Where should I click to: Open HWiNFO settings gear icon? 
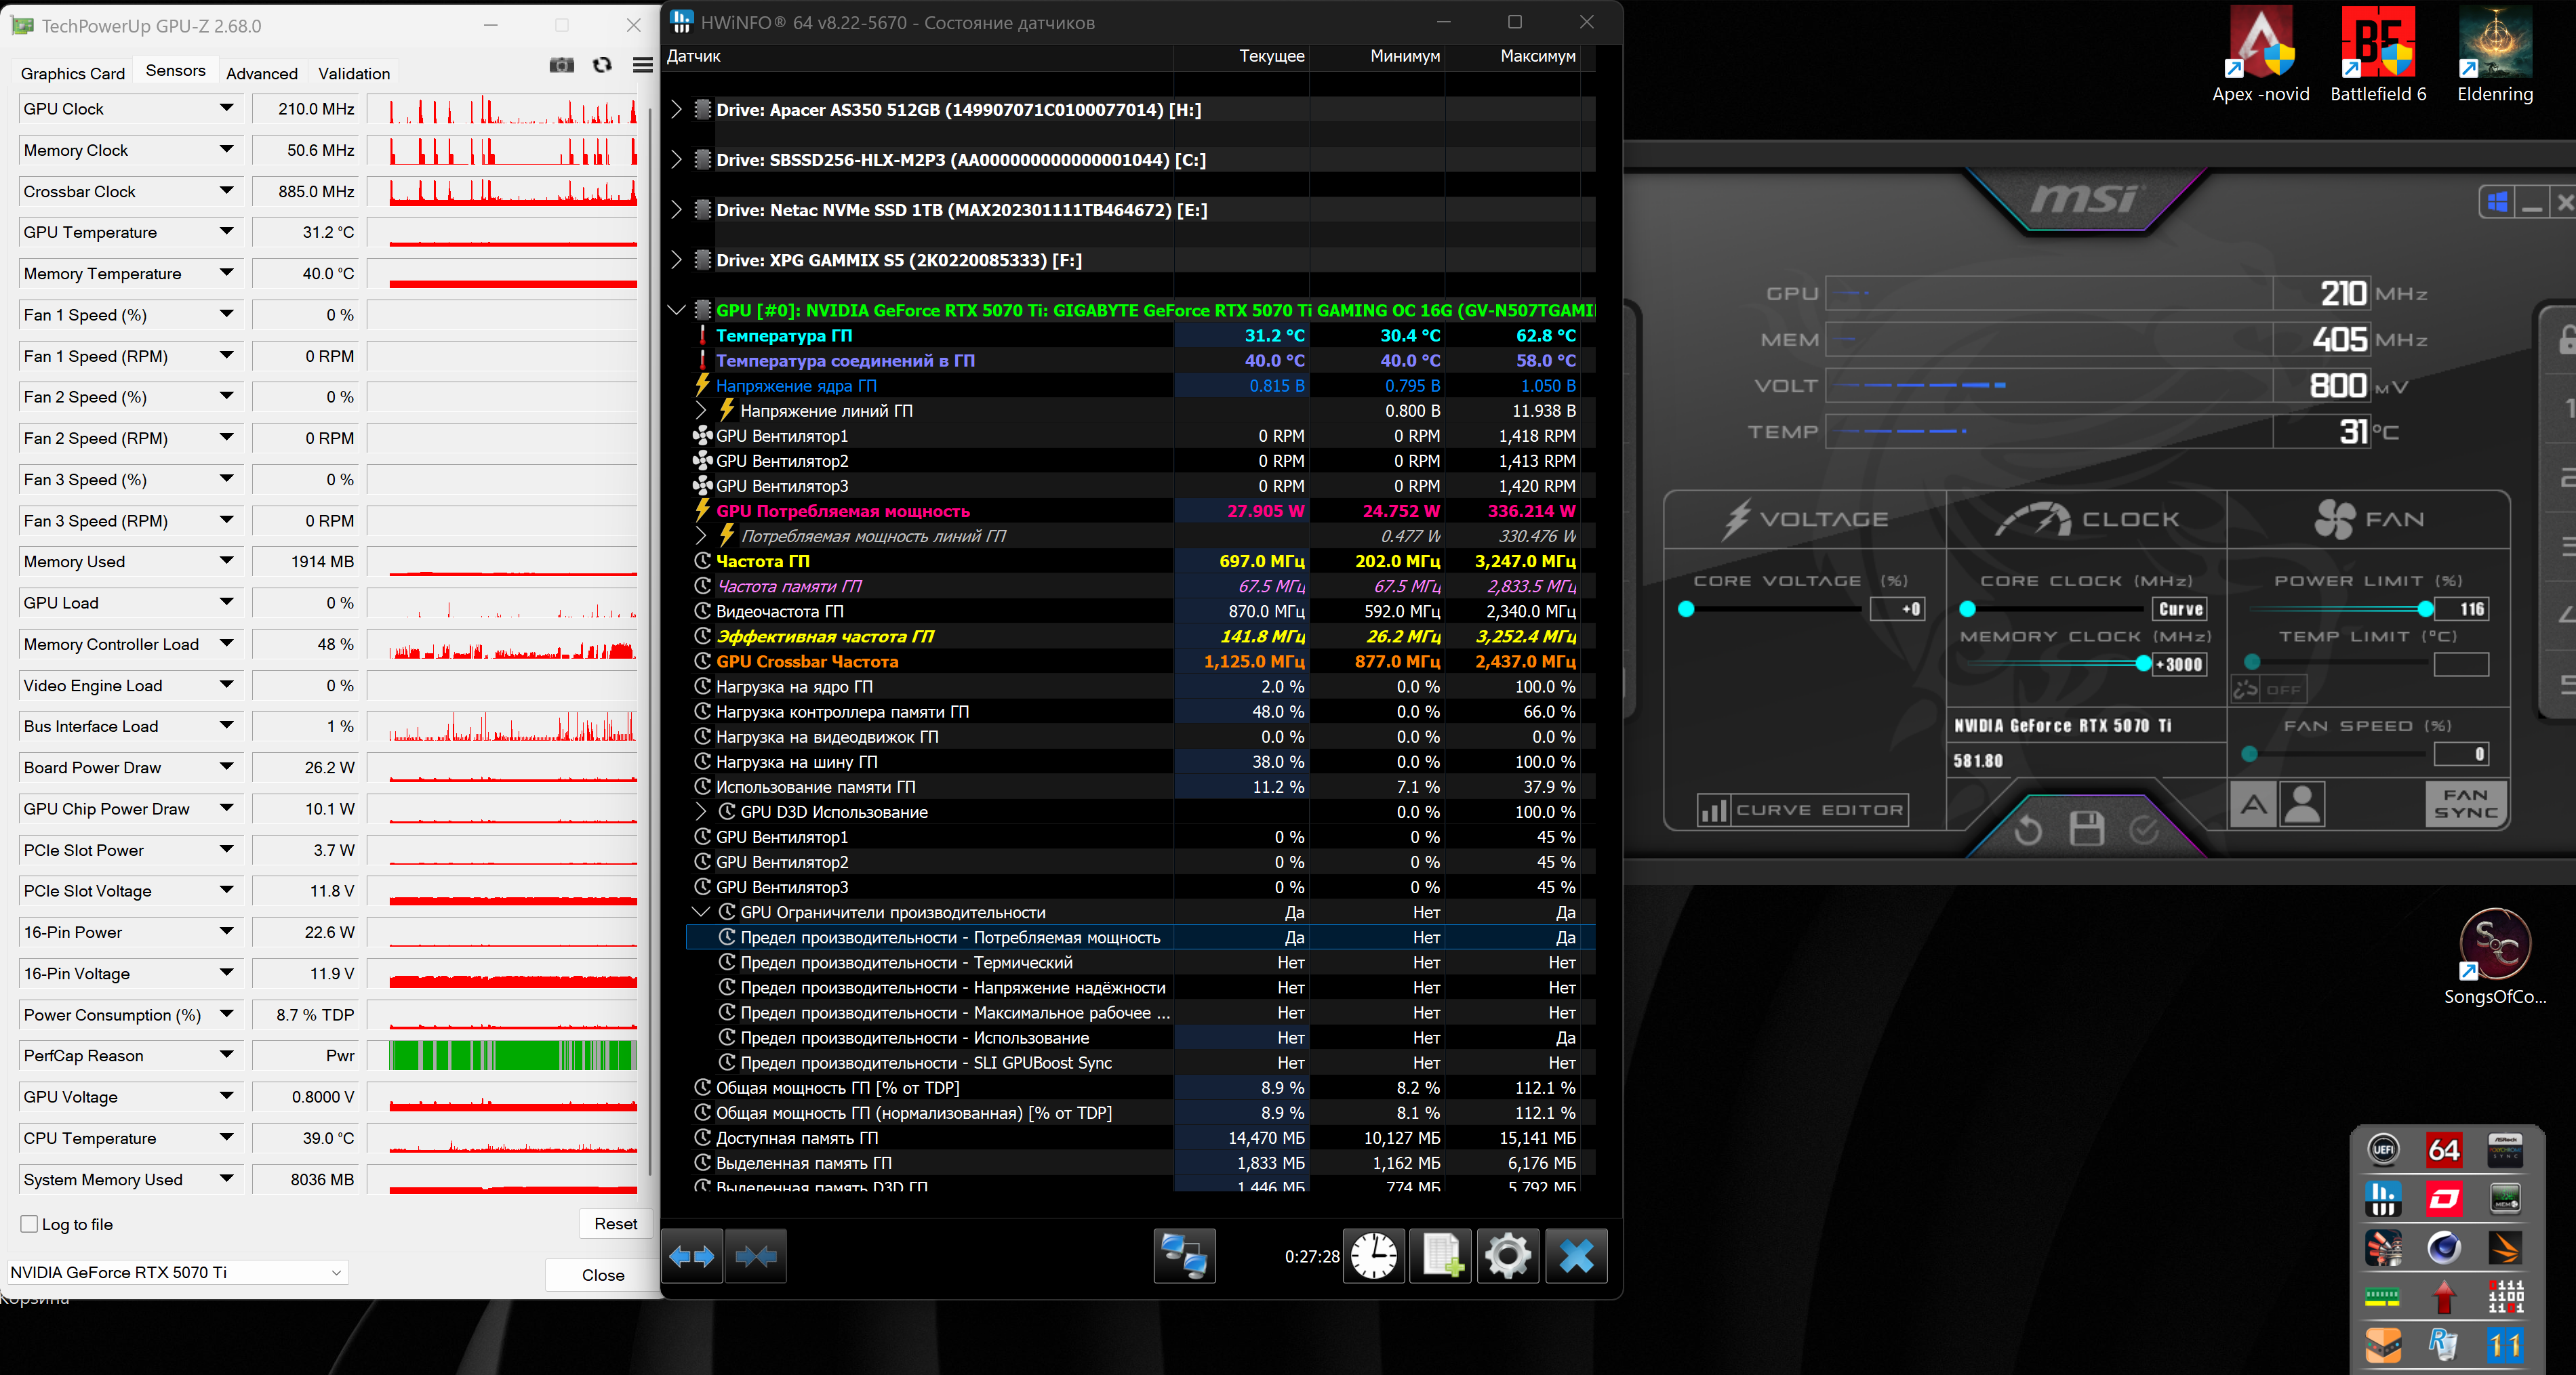1508,1256
